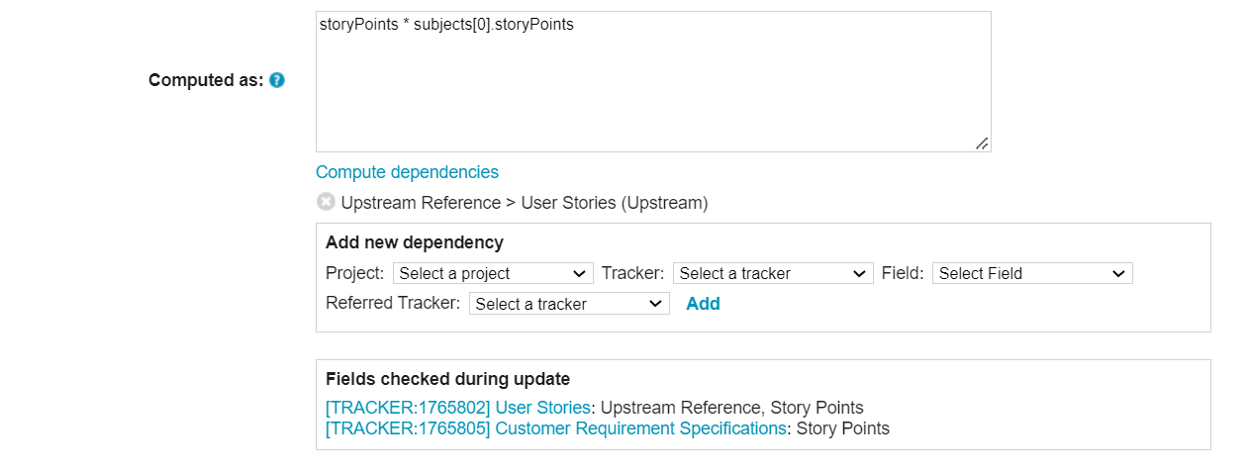Image resolution: width=1248 pixels, height=473 pixels.
Task: Click the 'Field:' label
Action: click(903, 273)
